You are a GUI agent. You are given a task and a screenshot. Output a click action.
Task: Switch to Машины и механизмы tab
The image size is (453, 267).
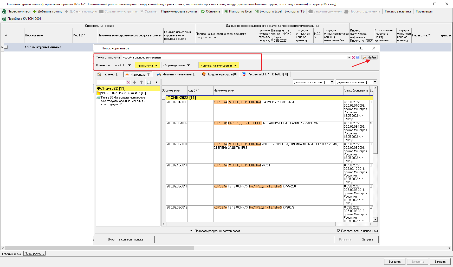pos(177,74)
